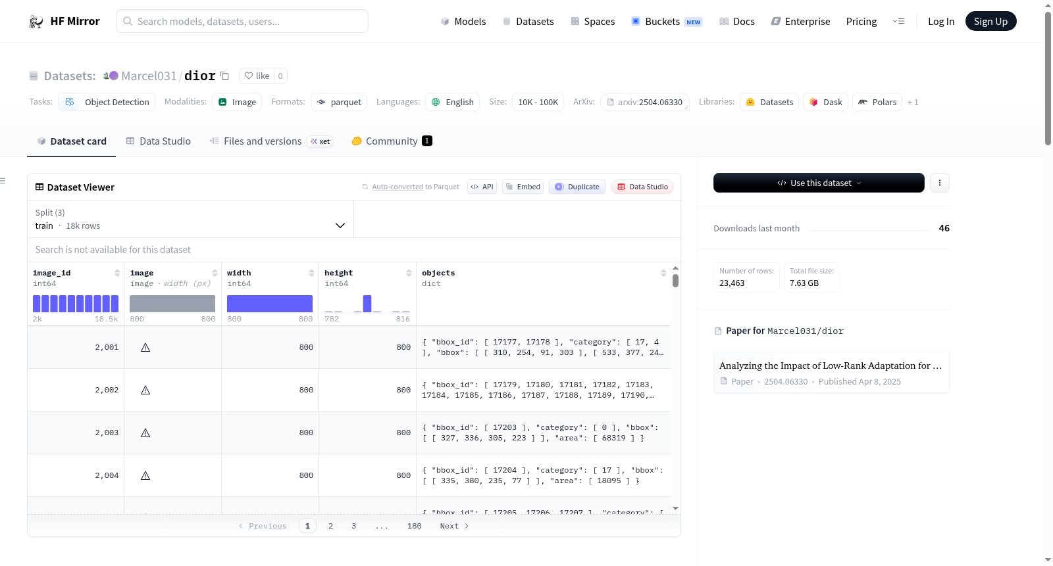Open Data Studio from the viewer header
This screenshot has width=1053, height=566.
coord(642,187)
